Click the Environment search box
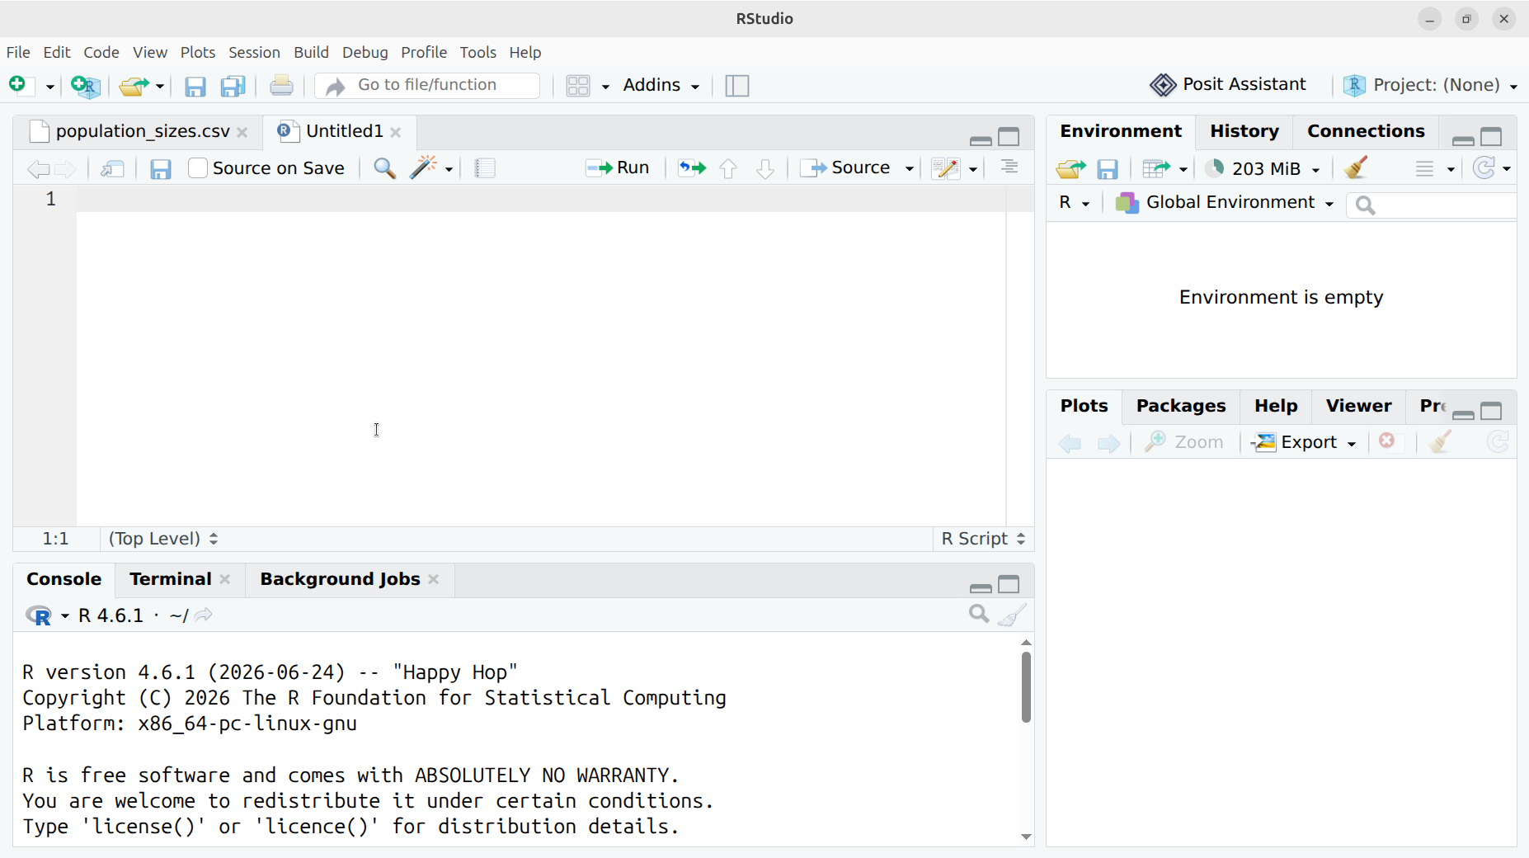 pos(1431,205)
